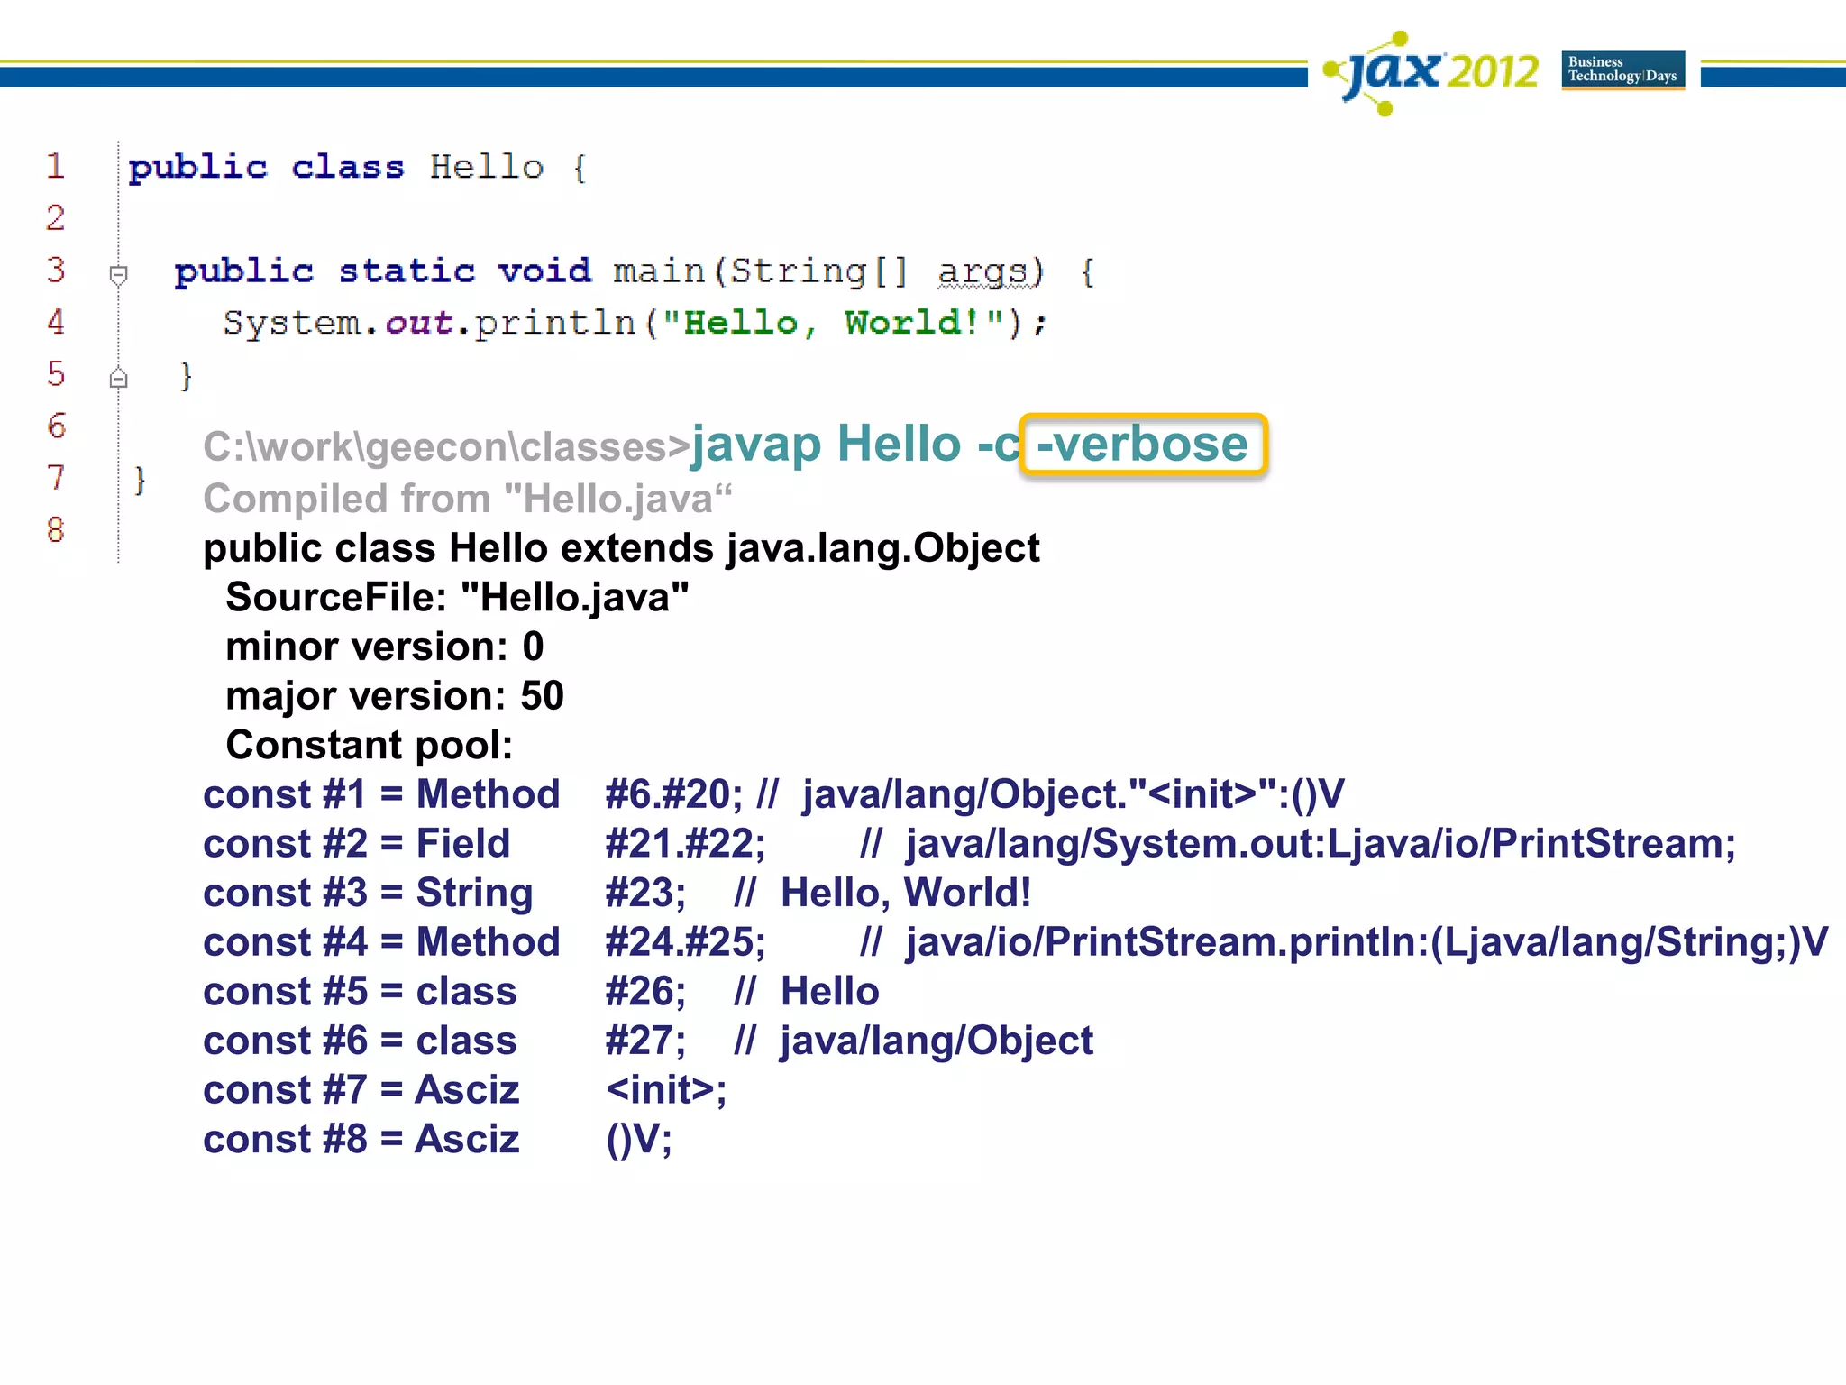Click the const #2 = Field entry
Viewport: 1846px width, 1385px height.
click(x=357, y=844)
